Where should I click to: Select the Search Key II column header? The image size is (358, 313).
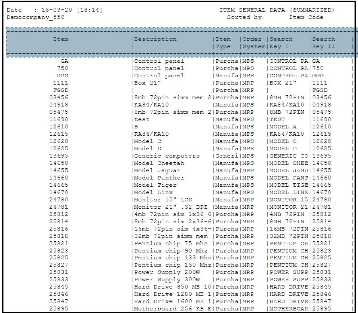pos(323,43)
